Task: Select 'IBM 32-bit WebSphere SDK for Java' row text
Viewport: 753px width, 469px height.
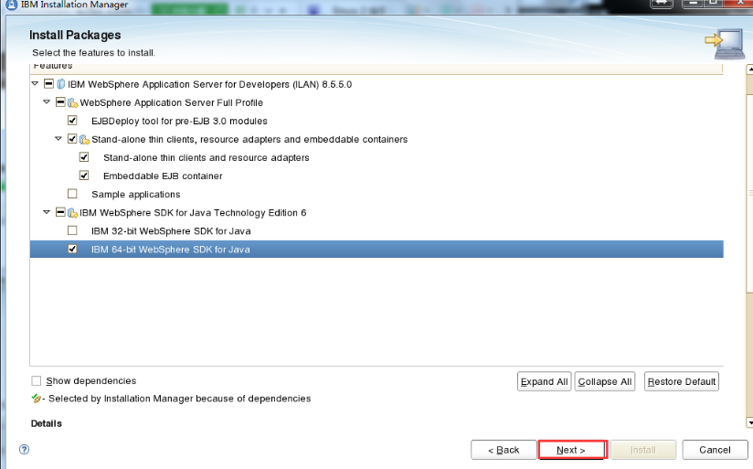Action: click(x=171, y=231)
